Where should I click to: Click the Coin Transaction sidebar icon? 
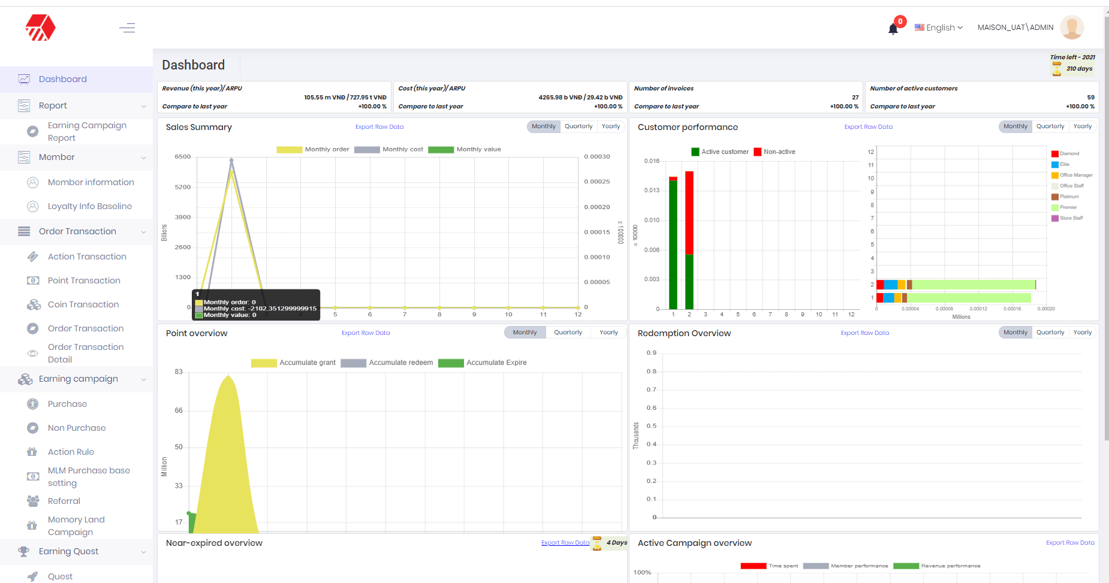click(x=34, y=304)
